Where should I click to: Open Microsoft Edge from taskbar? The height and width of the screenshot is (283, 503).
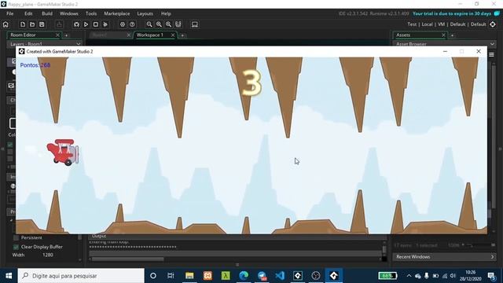(x=244, y=276)
